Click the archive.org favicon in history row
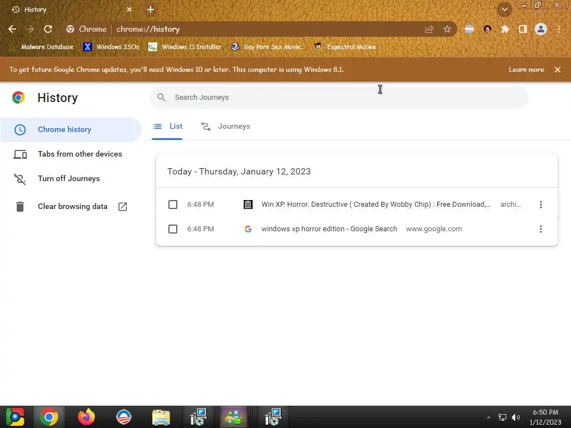 [248, 205]
